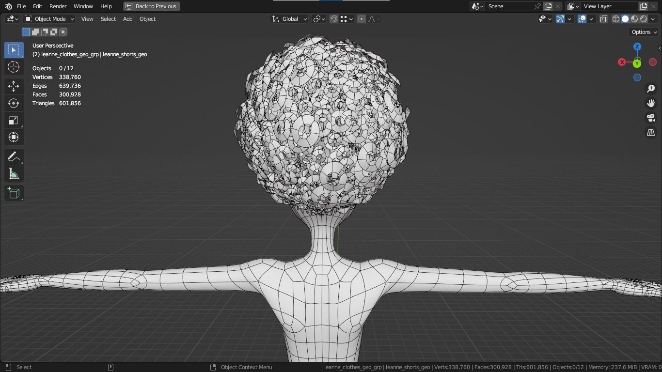The image size is (662, 372).
Task: Open the Window menu
Action: click(83, 6)
